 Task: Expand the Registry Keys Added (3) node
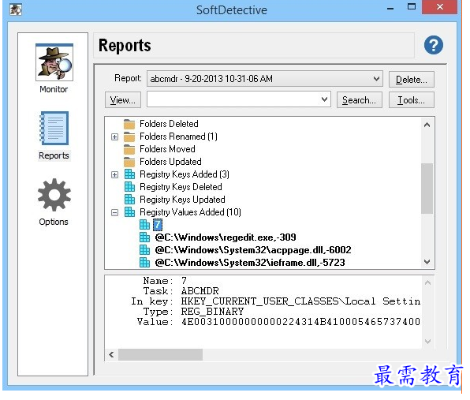114,175
